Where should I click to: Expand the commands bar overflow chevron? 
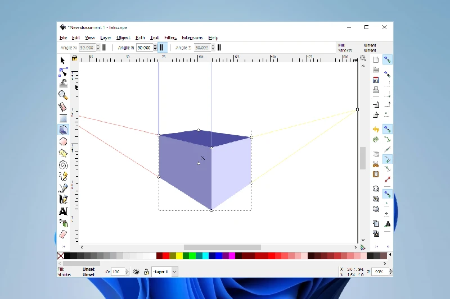[376, 246]
